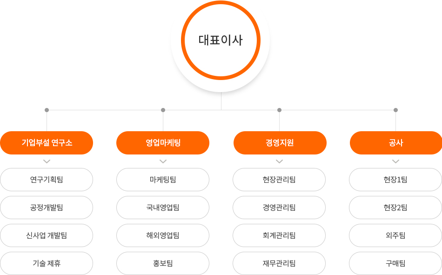Open the 경영지원 department

tap(280, 143)
